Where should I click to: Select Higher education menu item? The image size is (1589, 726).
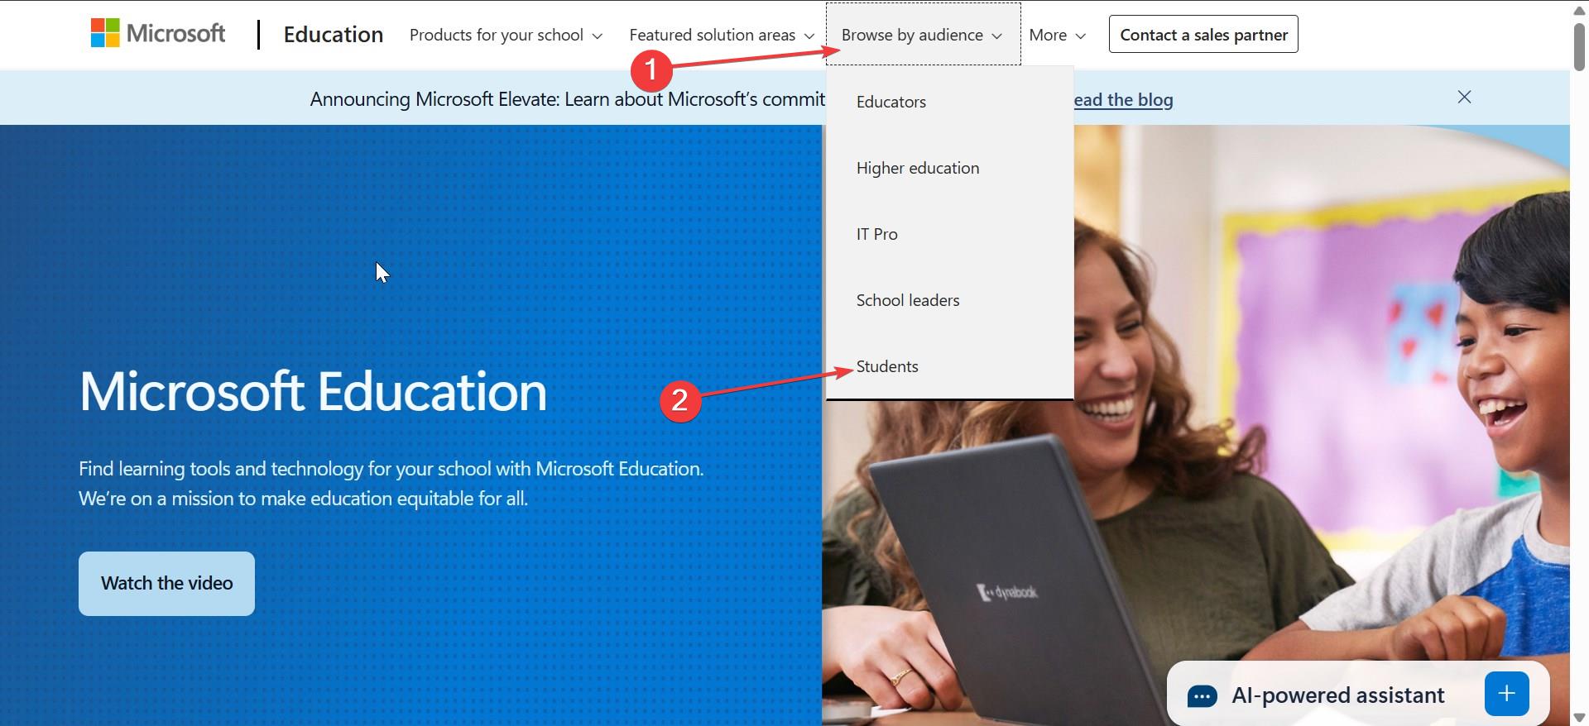click(949, 168)
